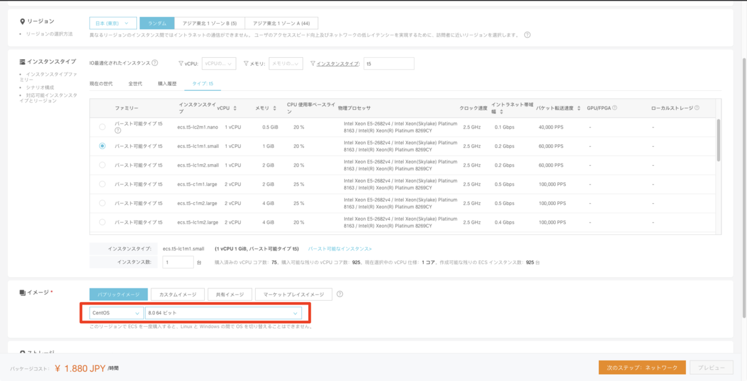
Task: Click the help icon next to GPU/FPGA header
Action: [x=614, y=108]
